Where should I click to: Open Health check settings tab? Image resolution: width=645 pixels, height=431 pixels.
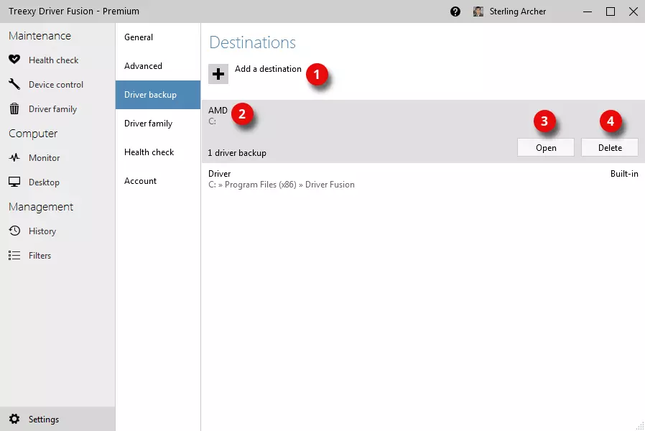pos(158,152)
